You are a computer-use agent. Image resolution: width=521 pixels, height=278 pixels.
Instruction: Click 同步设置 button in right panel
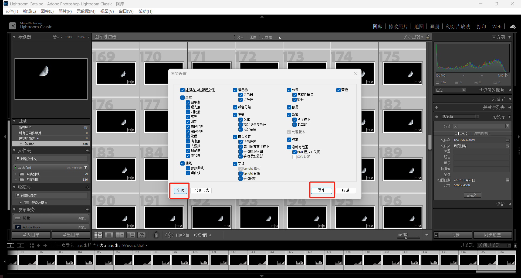pos(492,235)
